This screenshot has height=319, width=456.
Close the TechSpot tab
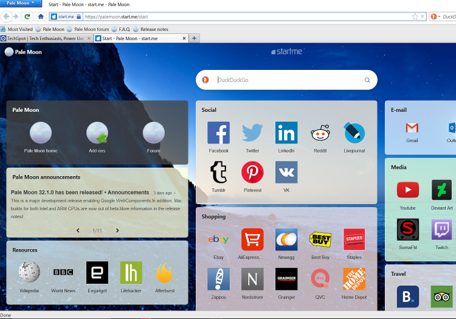click(x=89, y=38)
